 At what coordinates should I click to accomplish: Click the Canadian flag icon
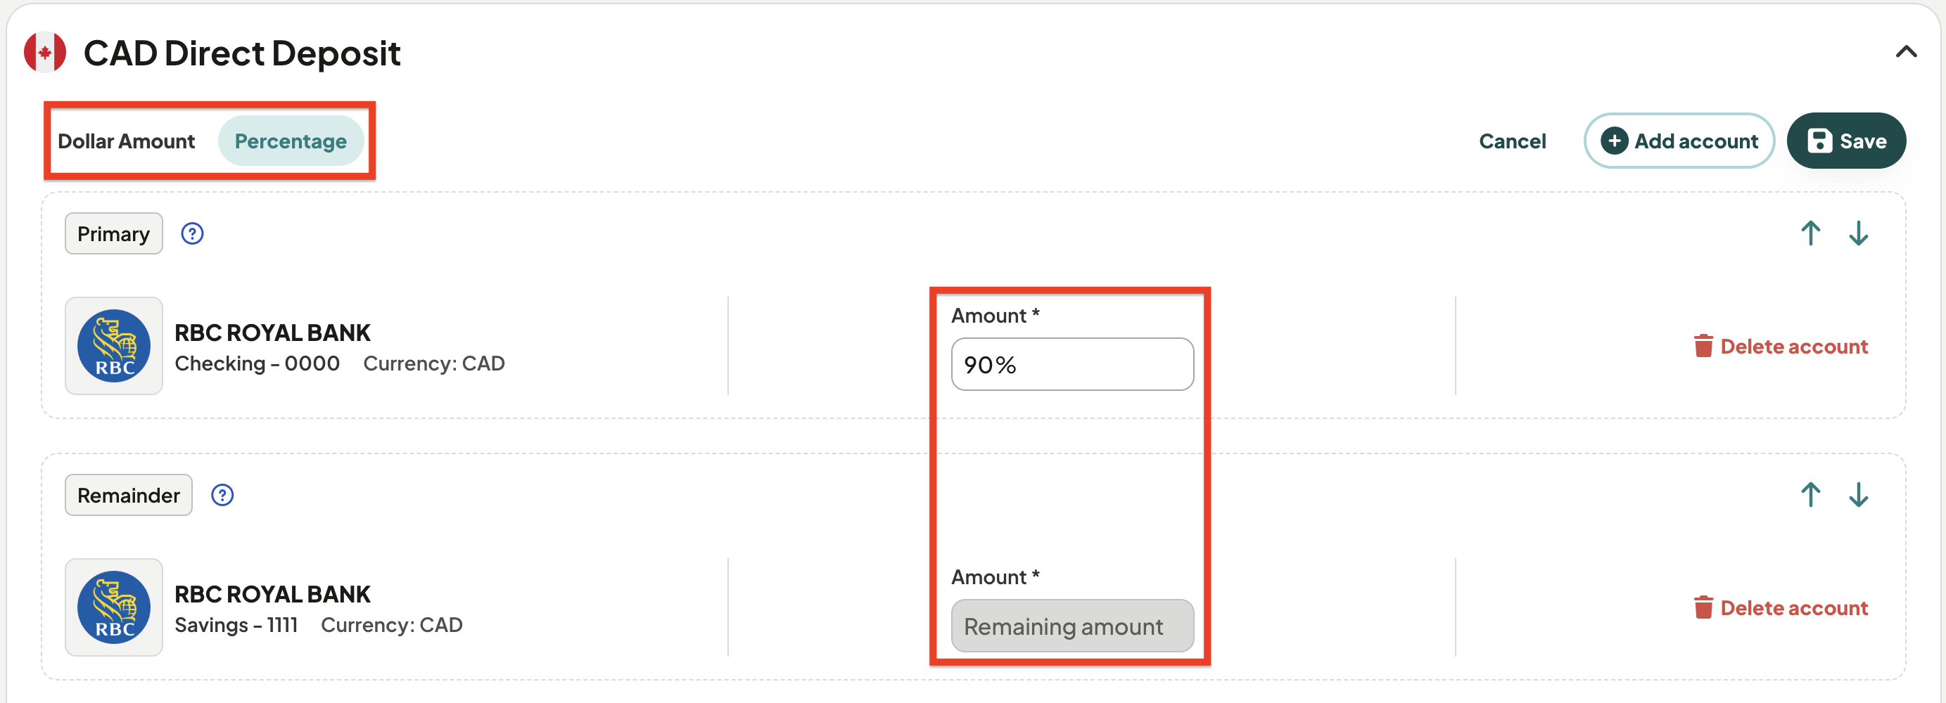(44, 52)
